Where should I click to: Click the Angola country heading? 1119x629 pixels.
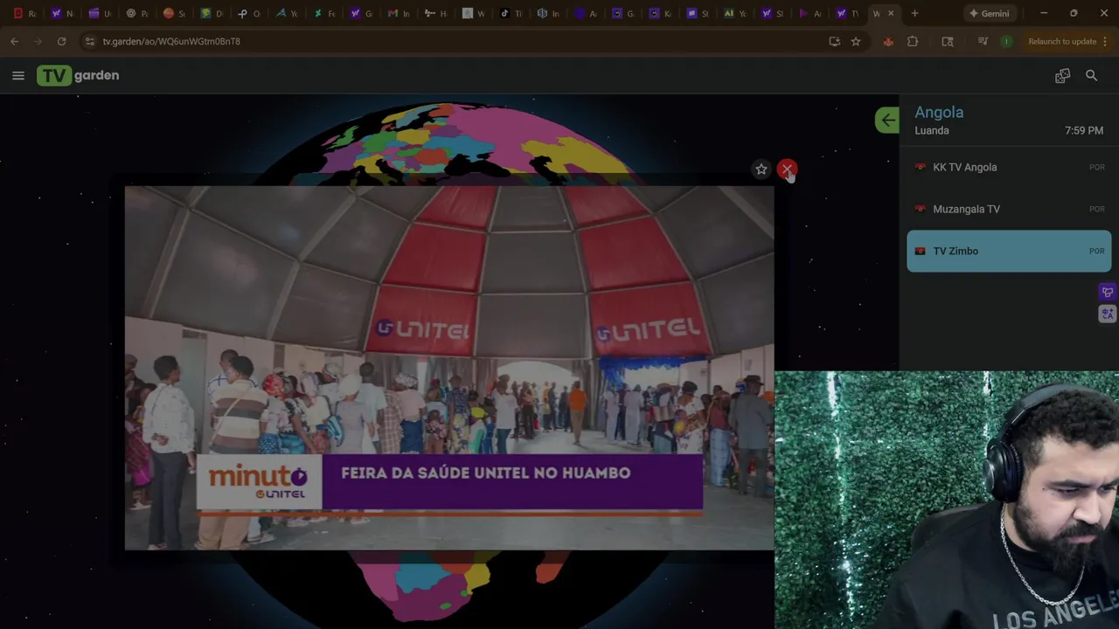[x=939, y=112]
